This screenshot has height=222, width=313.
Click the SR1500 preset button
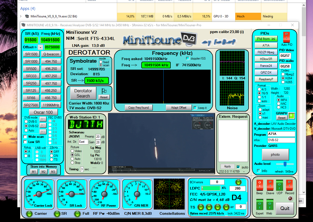31,54
